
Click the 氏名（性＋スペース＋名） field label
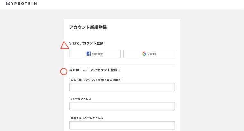coord(97,80)
